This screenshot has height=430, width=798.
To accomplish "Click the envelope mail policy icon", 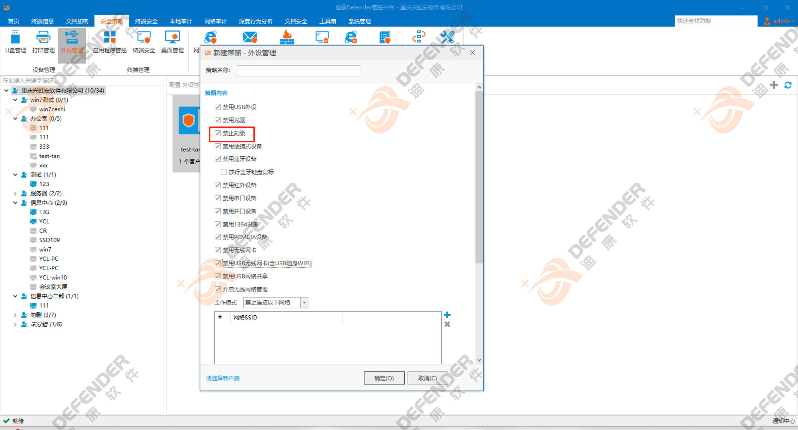I will coord(250,37).
